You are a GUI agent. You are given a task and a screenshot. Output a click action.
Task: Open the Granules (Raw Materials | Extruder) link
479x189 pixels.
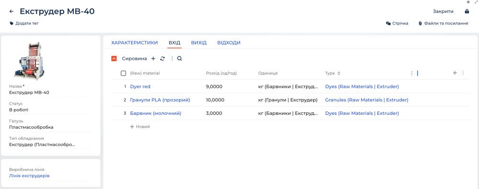366,100
